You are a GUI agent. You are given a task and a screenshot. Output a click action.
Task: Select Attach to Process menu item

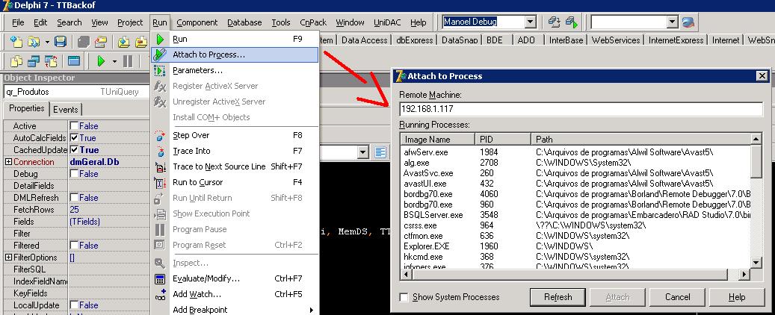coord(235,54)
